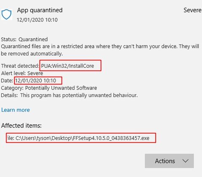Expand the Actions chevron arrow

(x=185, y=161)
